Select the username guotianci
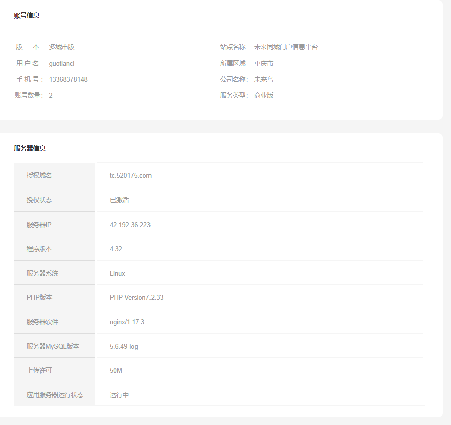This screenshot has height=425, width=451. point(62,63)
